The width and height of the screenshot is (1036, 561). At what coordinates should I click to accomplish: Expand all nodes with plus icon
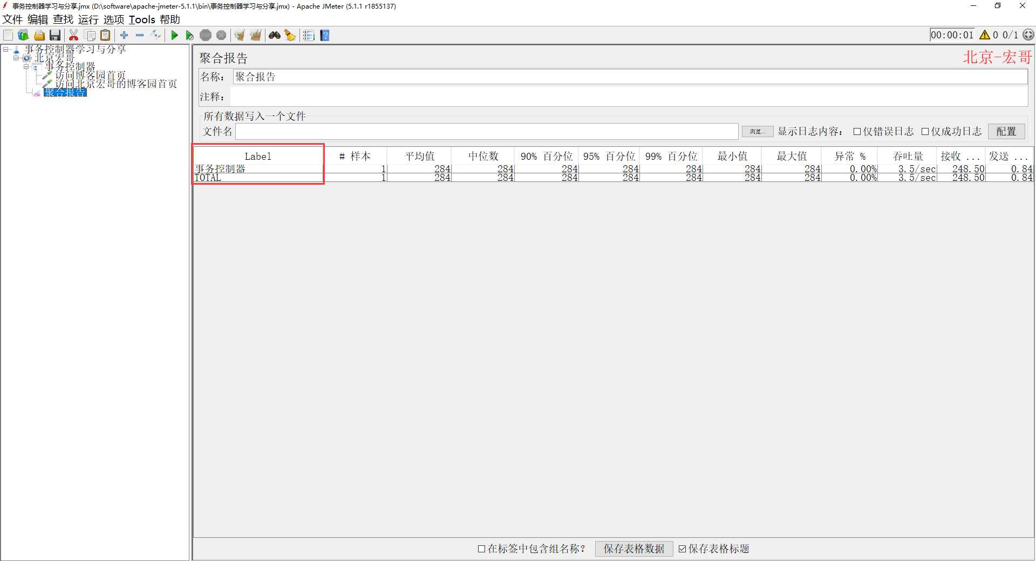124,35
